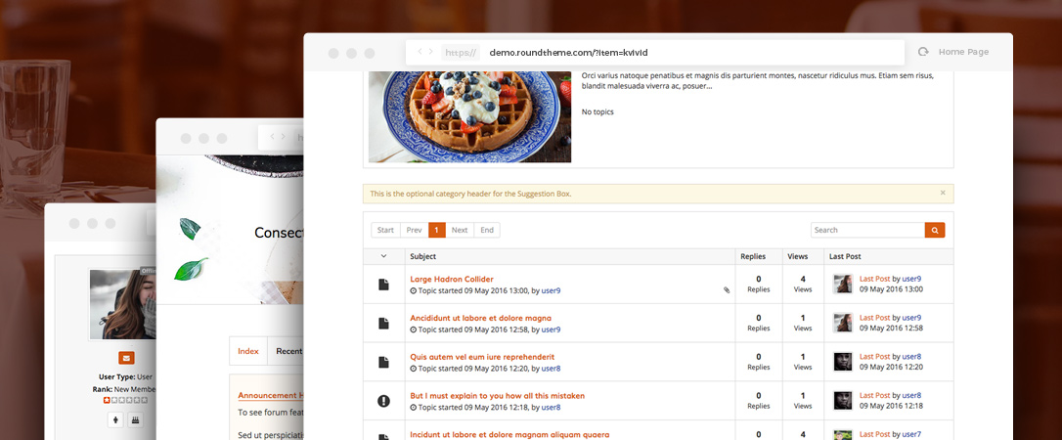Click the gender icon in profile window
1062x440 pixels.
[115, 420]
